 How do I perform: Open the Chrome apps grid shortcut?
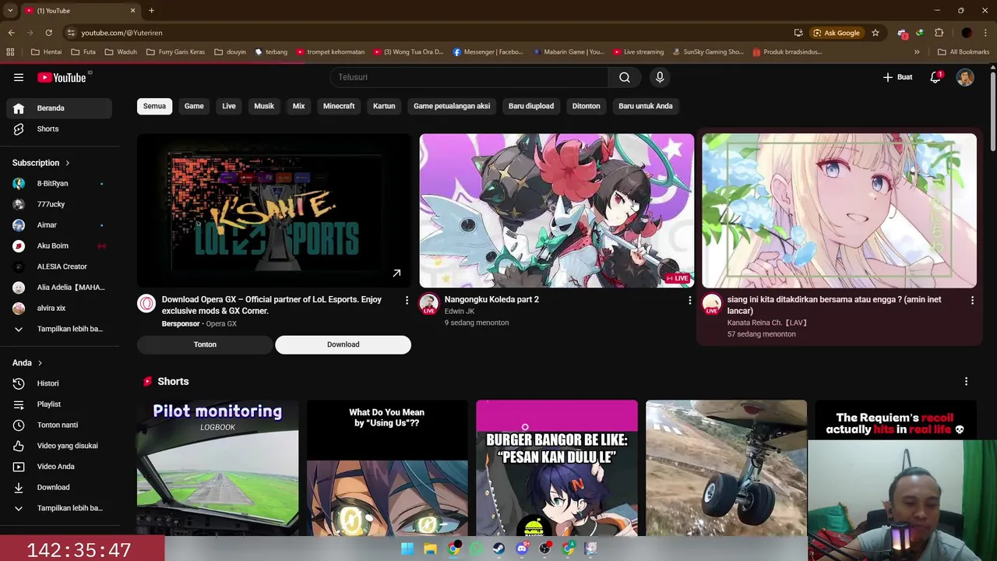point(10,52)
